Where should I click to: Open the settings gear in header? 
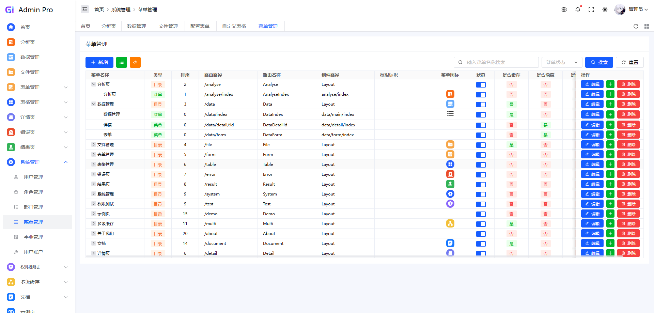564,10
